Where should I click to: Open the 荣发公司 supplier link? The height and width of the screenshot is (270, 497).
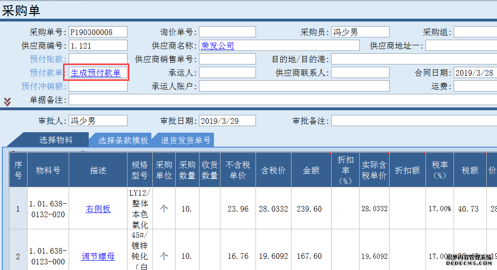tap(217, 46)
